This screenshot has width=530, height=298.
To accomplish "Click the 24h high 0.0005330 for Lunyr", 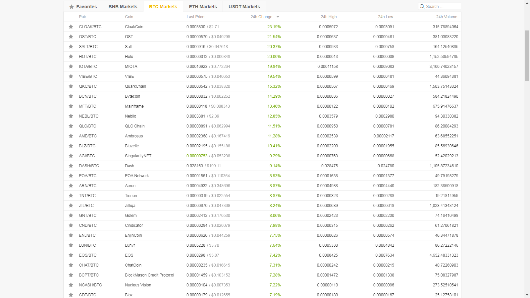I will click(328, 245).
